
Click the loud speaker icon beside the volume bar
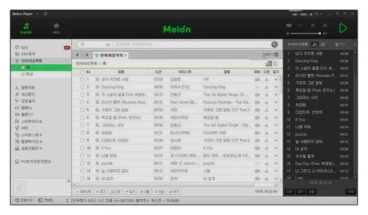pos(325,33)
